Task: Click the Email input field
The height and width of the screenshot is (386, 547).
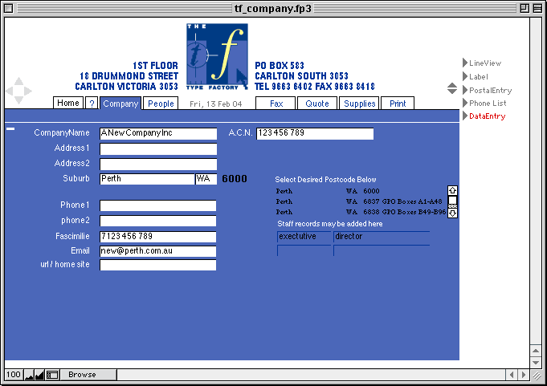Action: click(x=158, y=251)
